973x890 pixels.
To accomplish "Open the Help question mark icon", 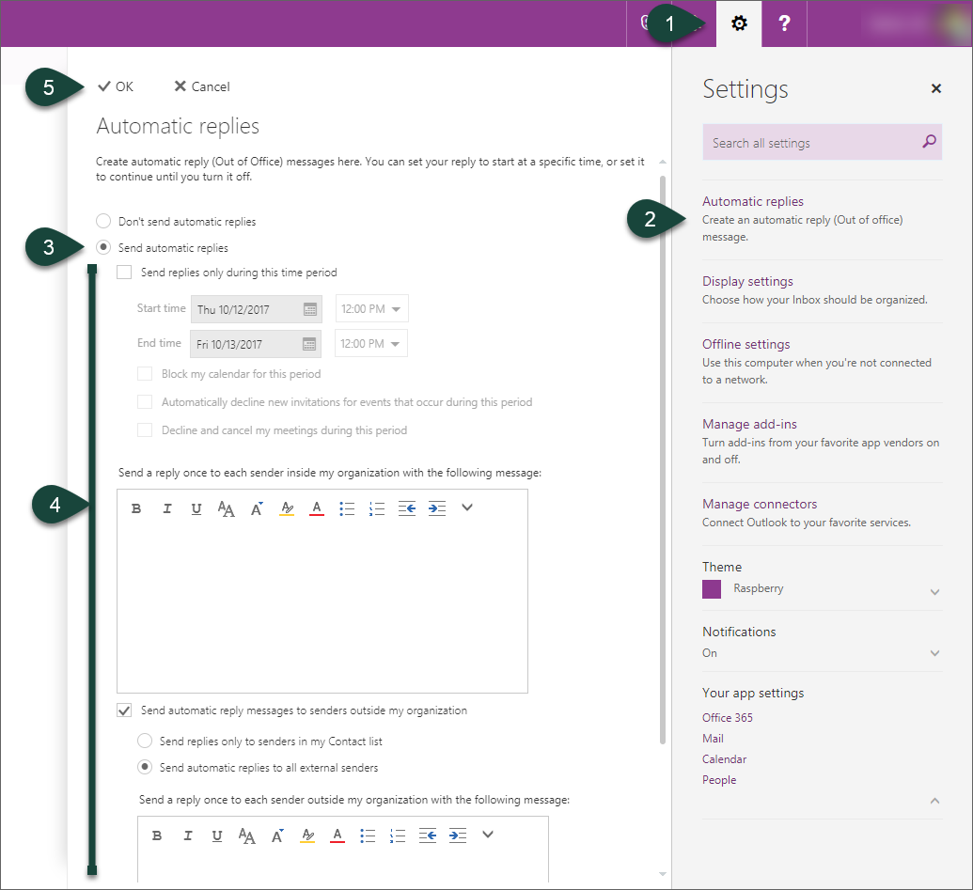I will click(x=784, y=24).
